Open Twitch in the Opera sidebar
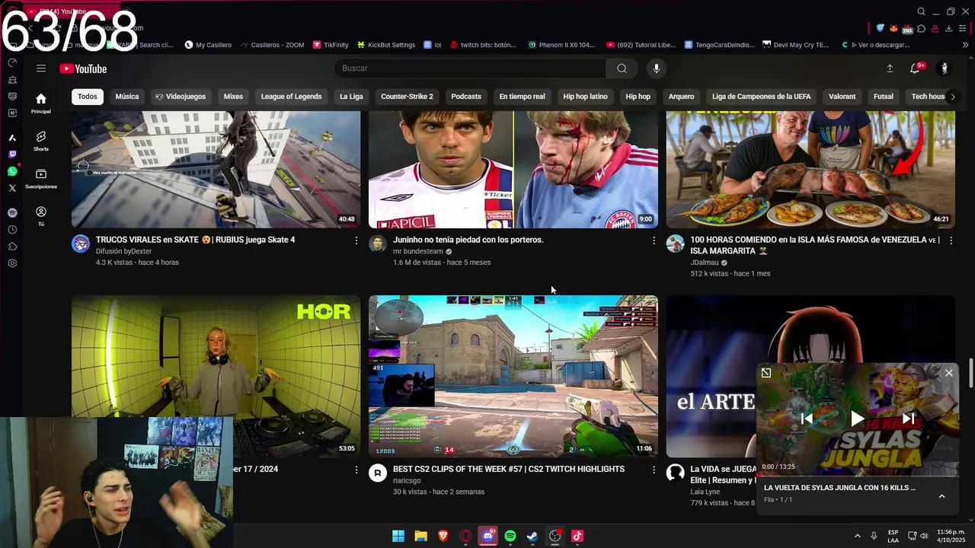Screen dimensions: 975x548 pyautogui.click(x=12, y=155)
